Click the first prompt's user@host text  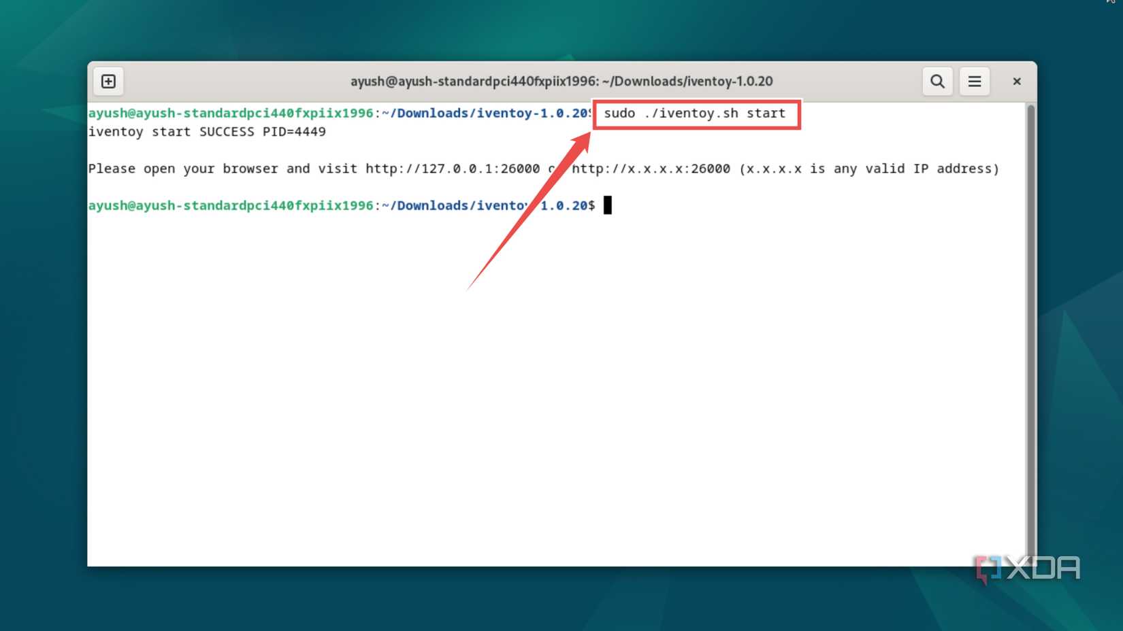coord(231,114)
